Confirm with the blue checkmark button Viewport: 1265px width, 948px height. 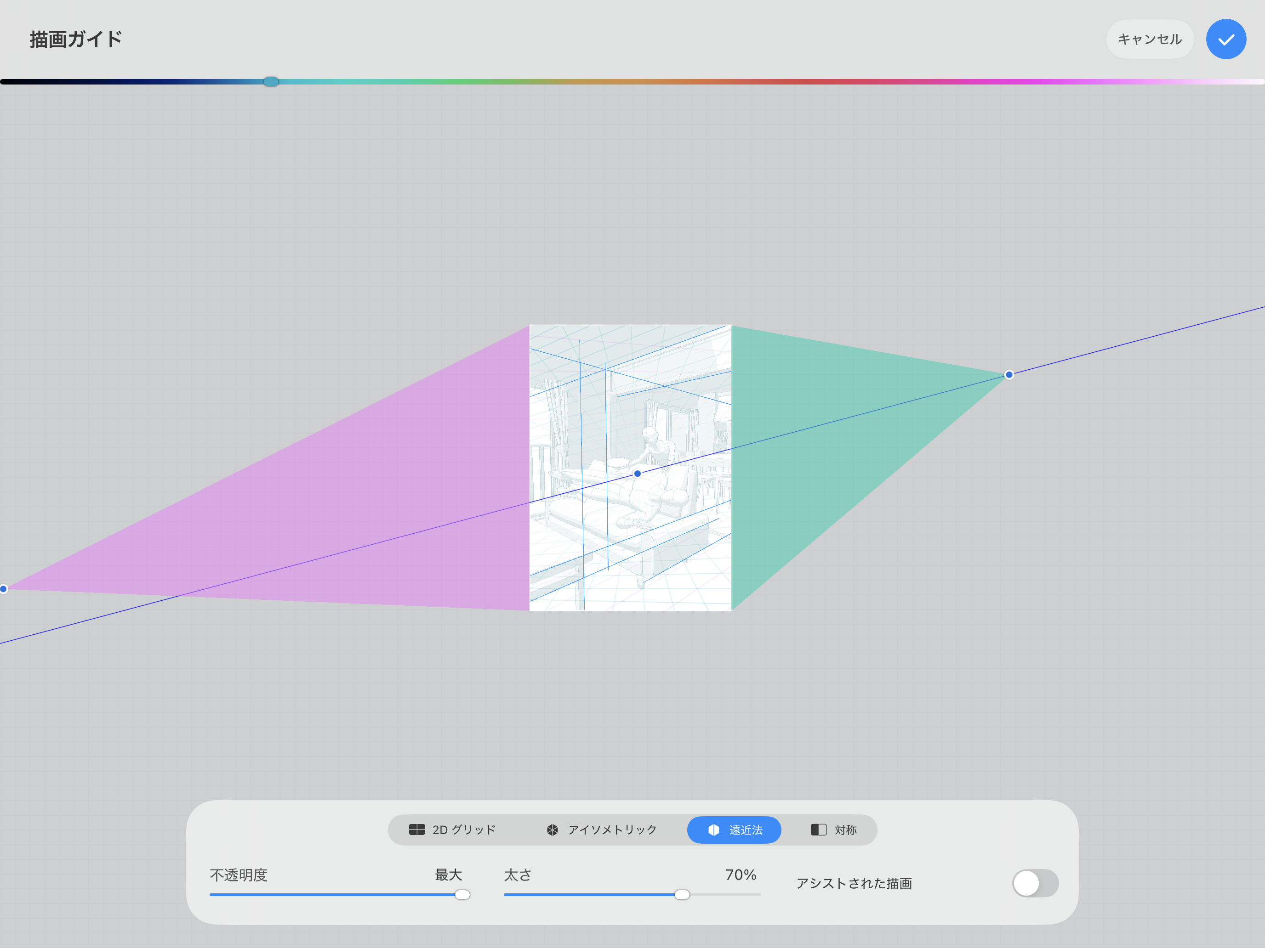click(x=1225, y=39)
